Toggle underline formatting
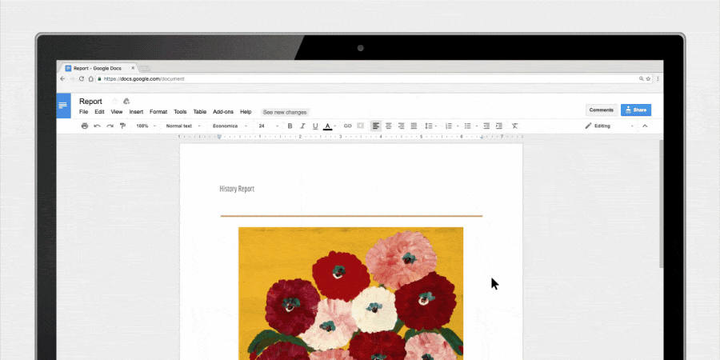This screenshot has width=720, height=360. (315, 126)
